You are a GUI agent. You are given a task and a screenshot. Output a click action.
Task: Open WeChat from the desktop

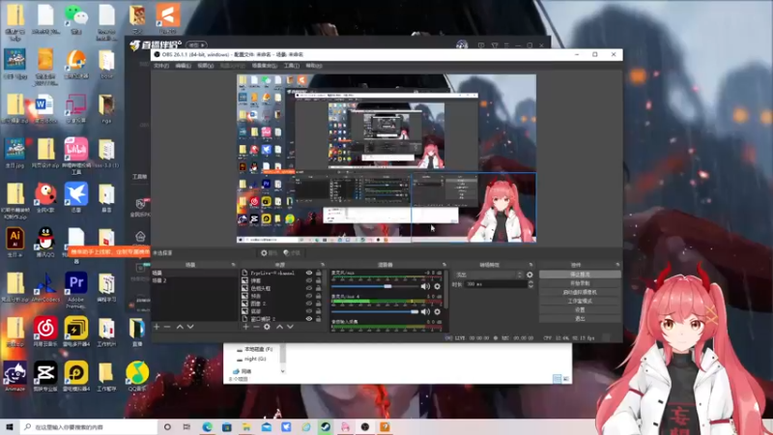[x=76, y=19]
